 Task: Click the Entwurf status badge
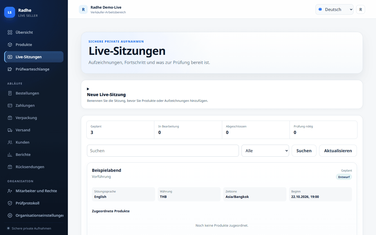[344, 177]
